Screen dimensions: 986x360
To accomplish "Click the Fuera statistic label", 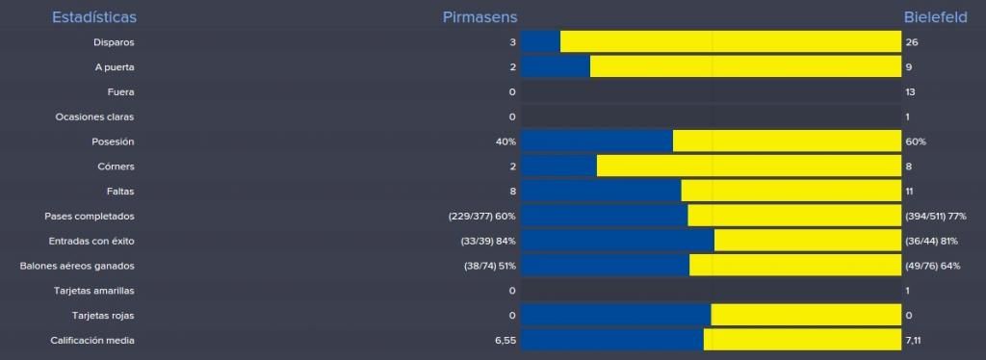I will pos(120,92).
